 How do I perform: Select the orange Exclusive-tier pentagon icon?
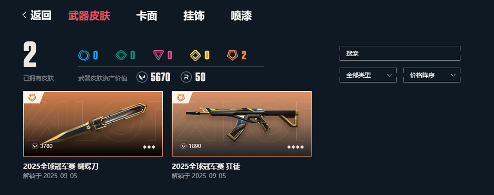[232, 55]
